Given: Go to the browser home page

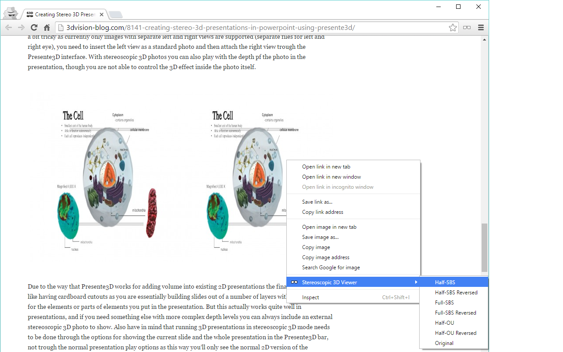Looking at the screenshot, I should [x=47, y=27].
